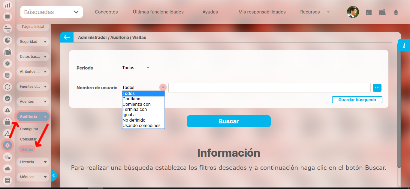The width and height of the screenshot is (410, 189).
Task: Open the notifications bell
Action: (x=396, y=12)
